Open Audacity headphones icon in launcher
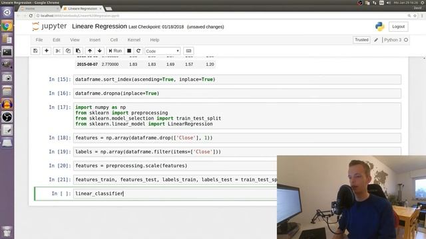 click(x=7, y=104)
